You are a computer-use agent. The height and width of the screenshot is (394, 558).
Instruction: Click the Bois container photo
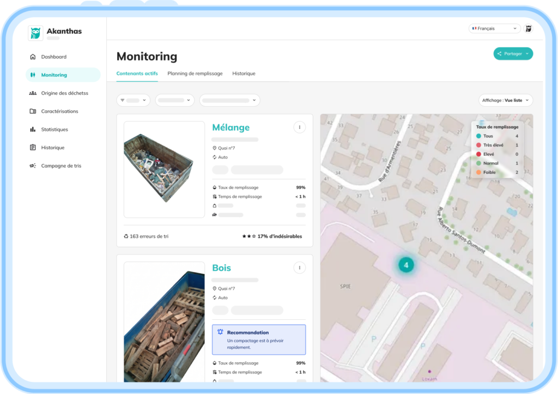164,322
